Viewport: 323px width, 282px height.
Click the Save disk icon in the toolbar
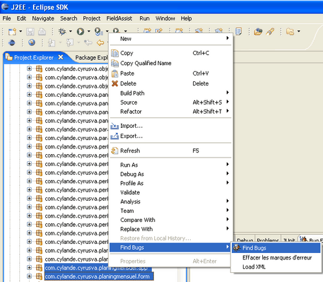[30, 32]
